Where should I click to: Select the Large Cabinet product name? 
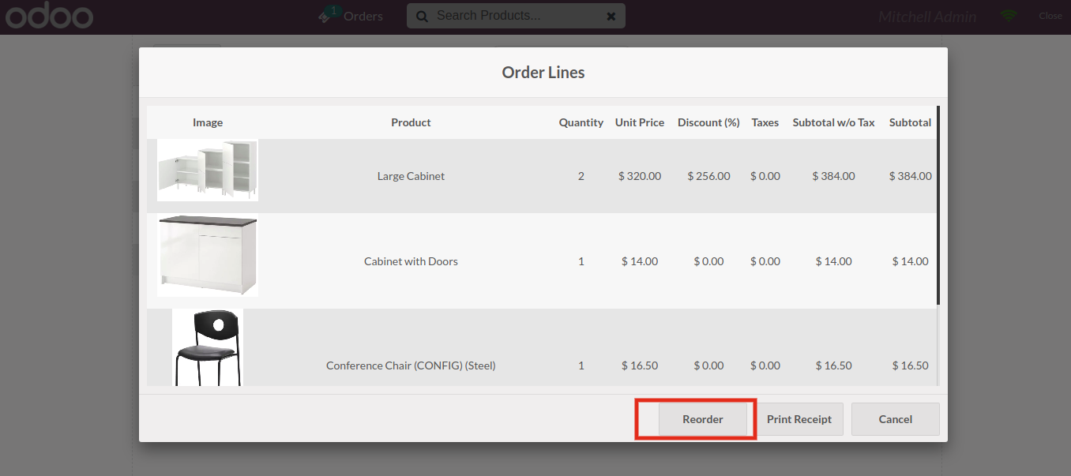click(x=411, y=176)
